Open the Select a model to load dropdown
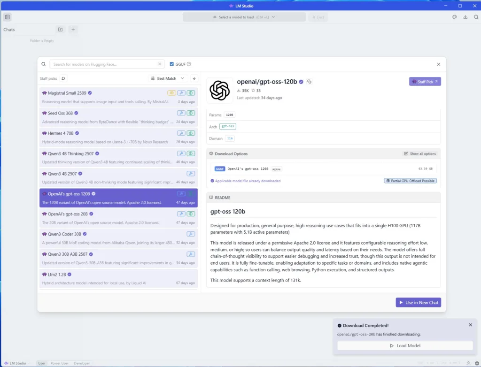Viewport: 481px width, 367px height. click(244, 17)
